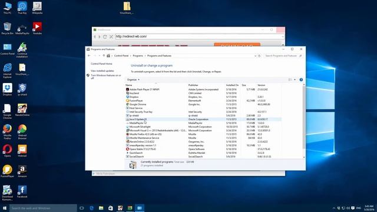Image resolution: width=377 pixels, height=212 pixels.
Task: Open File Explorer from taskbar
Action: [x=101, y=208]
